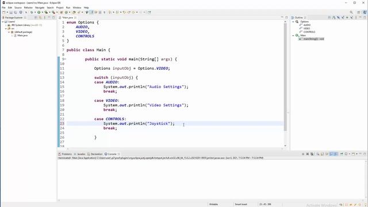The image size is (368, 207).
Task: Click the Open Perspective icon
Action: tap(359, 12)
